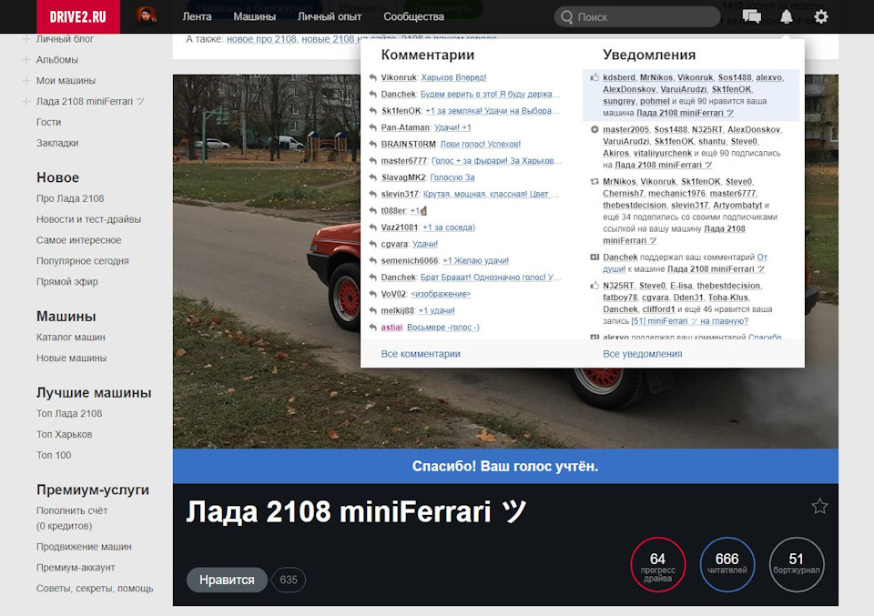
Task: Open Сообщества in top navigation
Action: point(413,16)
